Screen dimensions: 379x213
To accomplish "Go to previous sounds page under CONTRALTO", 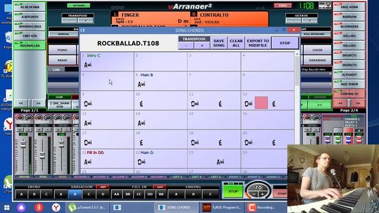I will tap(341, 103).
